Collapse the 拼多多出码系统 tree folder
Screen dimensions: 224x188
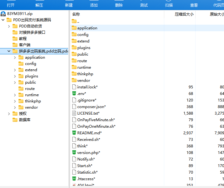(x=9, y=51)
